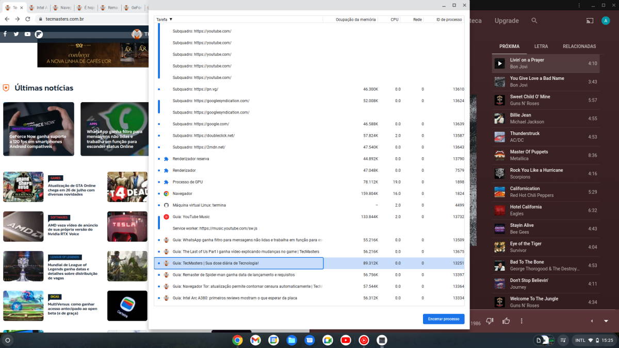The image size is (619, 348).
Task: Open Files app from the shelf
Action: tap(291, 340)
